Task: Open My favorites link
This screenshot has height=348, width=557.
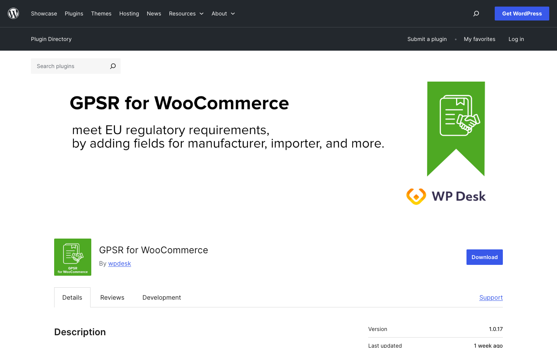Action: [x=480, y=39]
